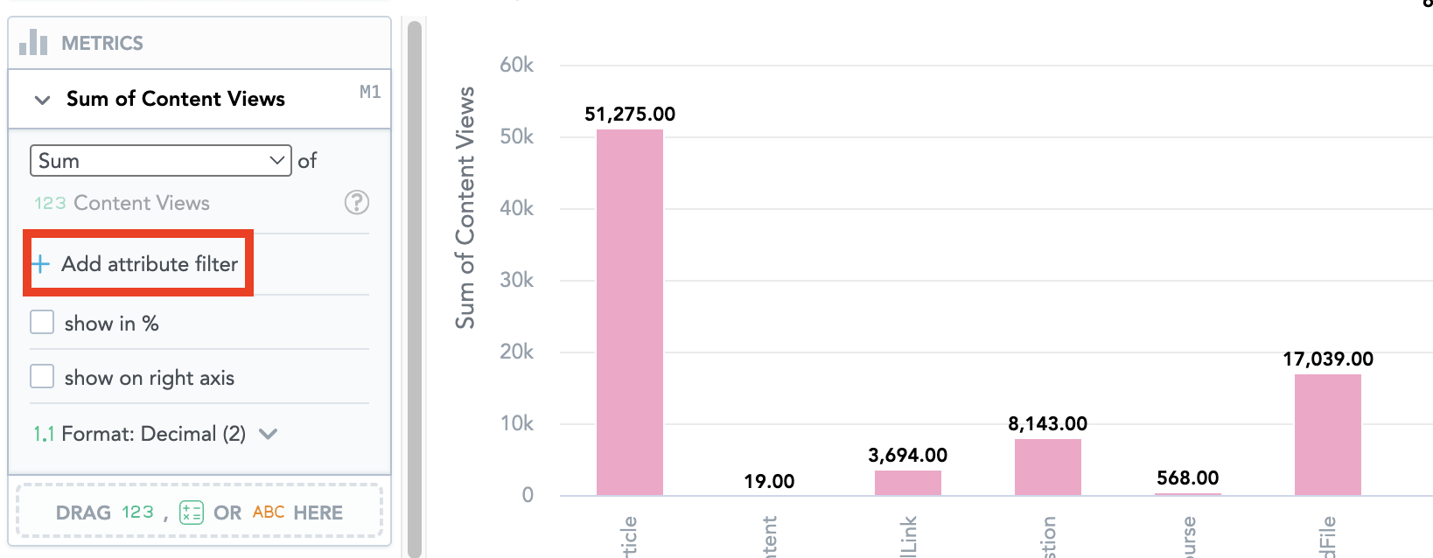The image size is (1433, 558).
Task: Collapse the Sum of Content Views metric
Action: (x=42, y=100)
